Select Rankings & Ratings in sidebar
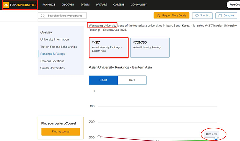 coord(53,54)
